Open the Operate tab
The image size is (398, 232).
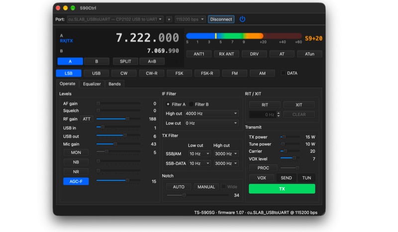point(68,84)
